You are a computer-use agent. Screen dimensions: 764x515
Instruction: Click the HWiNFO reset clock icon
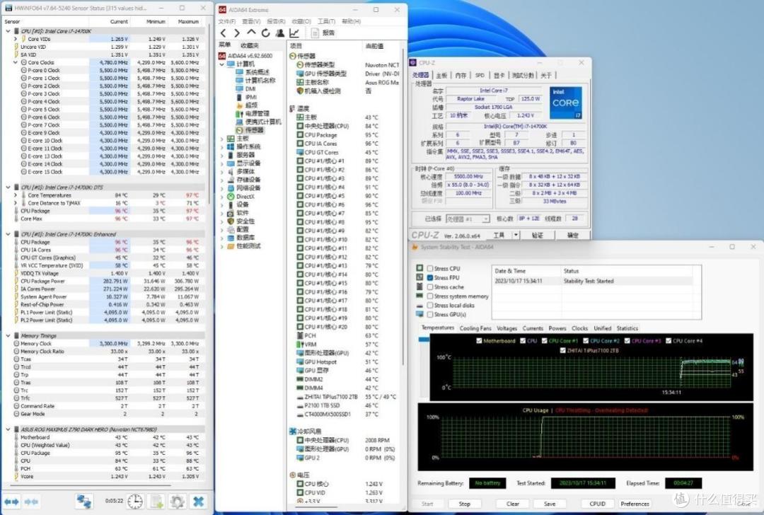pos(135,502)
